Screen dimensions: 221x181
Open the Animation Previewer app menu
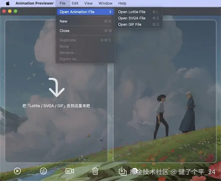point(35,3)
